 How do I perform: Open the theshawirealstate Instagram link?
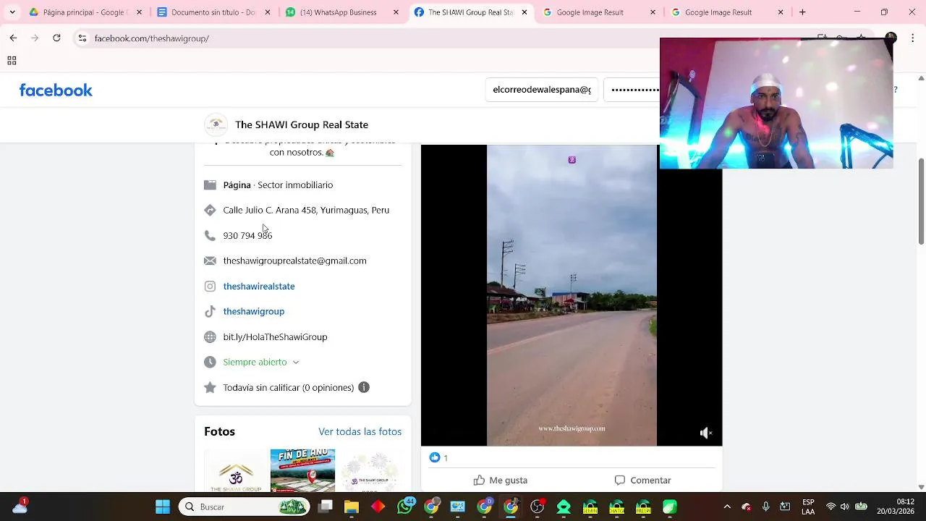tap(259, 286)
